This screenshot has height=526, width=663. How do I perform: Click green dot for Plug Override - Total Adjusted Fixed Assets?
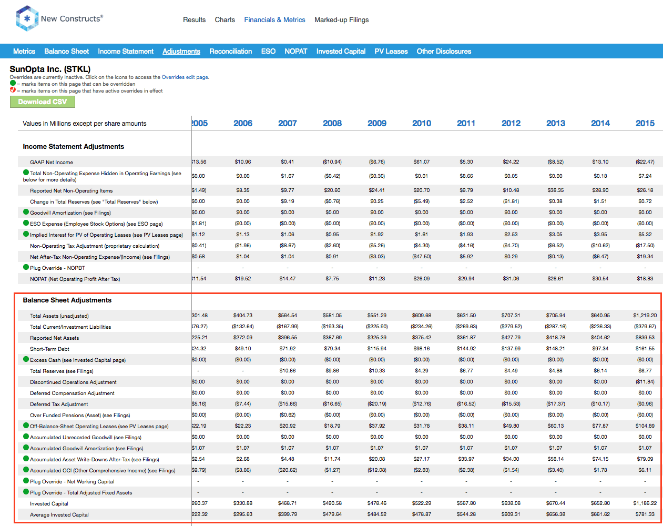[26, 492]
